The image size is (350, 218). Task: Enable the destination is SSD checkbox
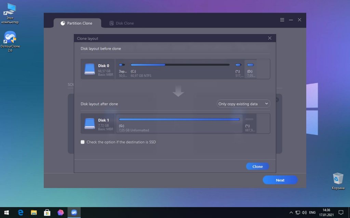(83, 142)
